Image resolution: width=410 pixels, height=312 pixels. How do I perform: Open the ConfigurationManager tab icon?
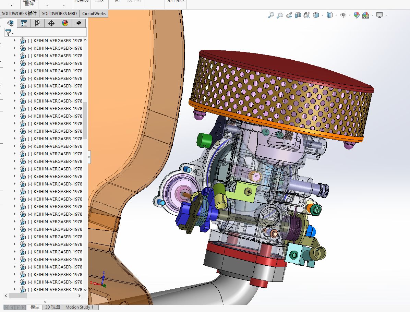pos(38,23)
